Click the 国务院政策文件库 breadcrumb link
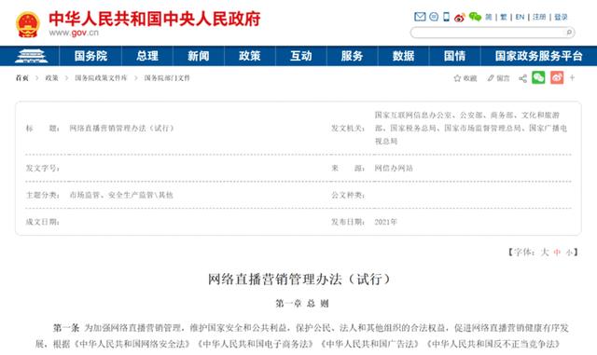 [x=101, y=78]
